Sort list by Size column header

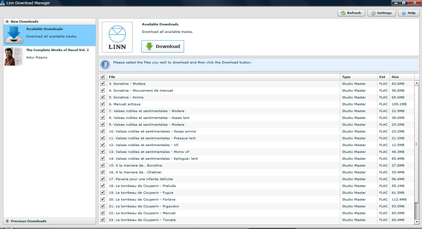(401, 77)
